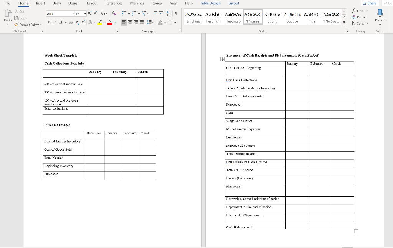Shrink font size with smaller A icon
Screen dimensions: 393x248
coord(96,13)
